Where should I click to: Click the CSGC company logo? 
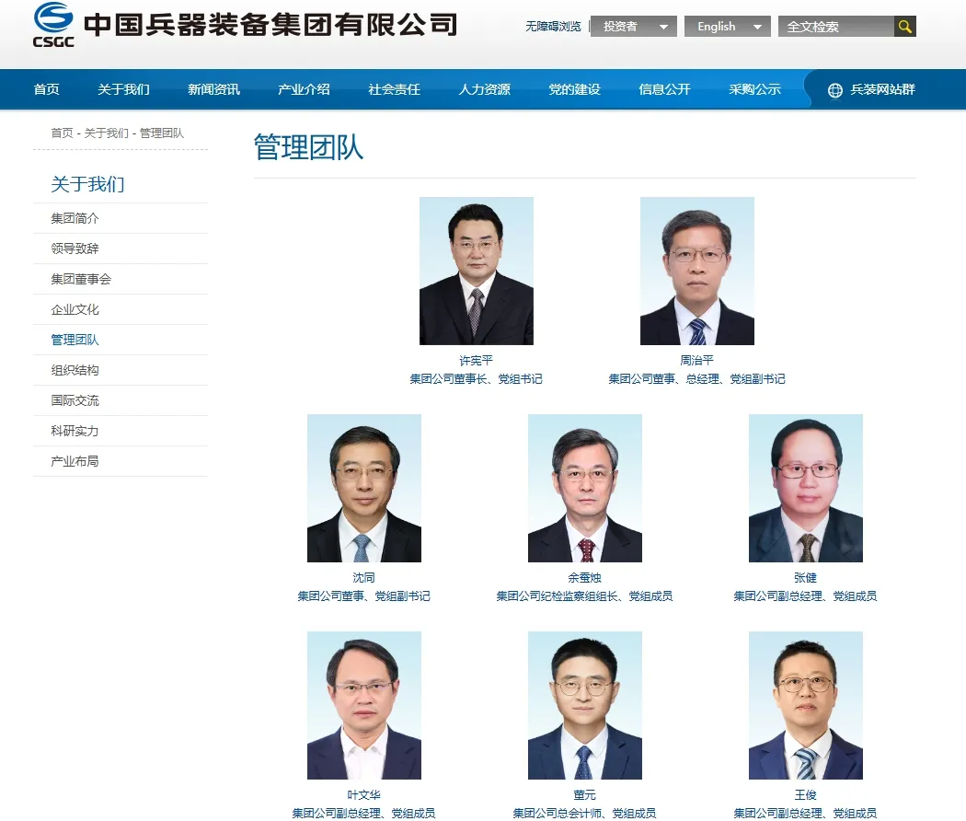[x=53, y=25]
